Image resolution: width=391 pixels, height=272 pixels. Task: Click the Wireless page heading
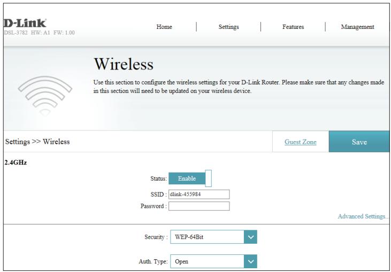pos(124,65)
